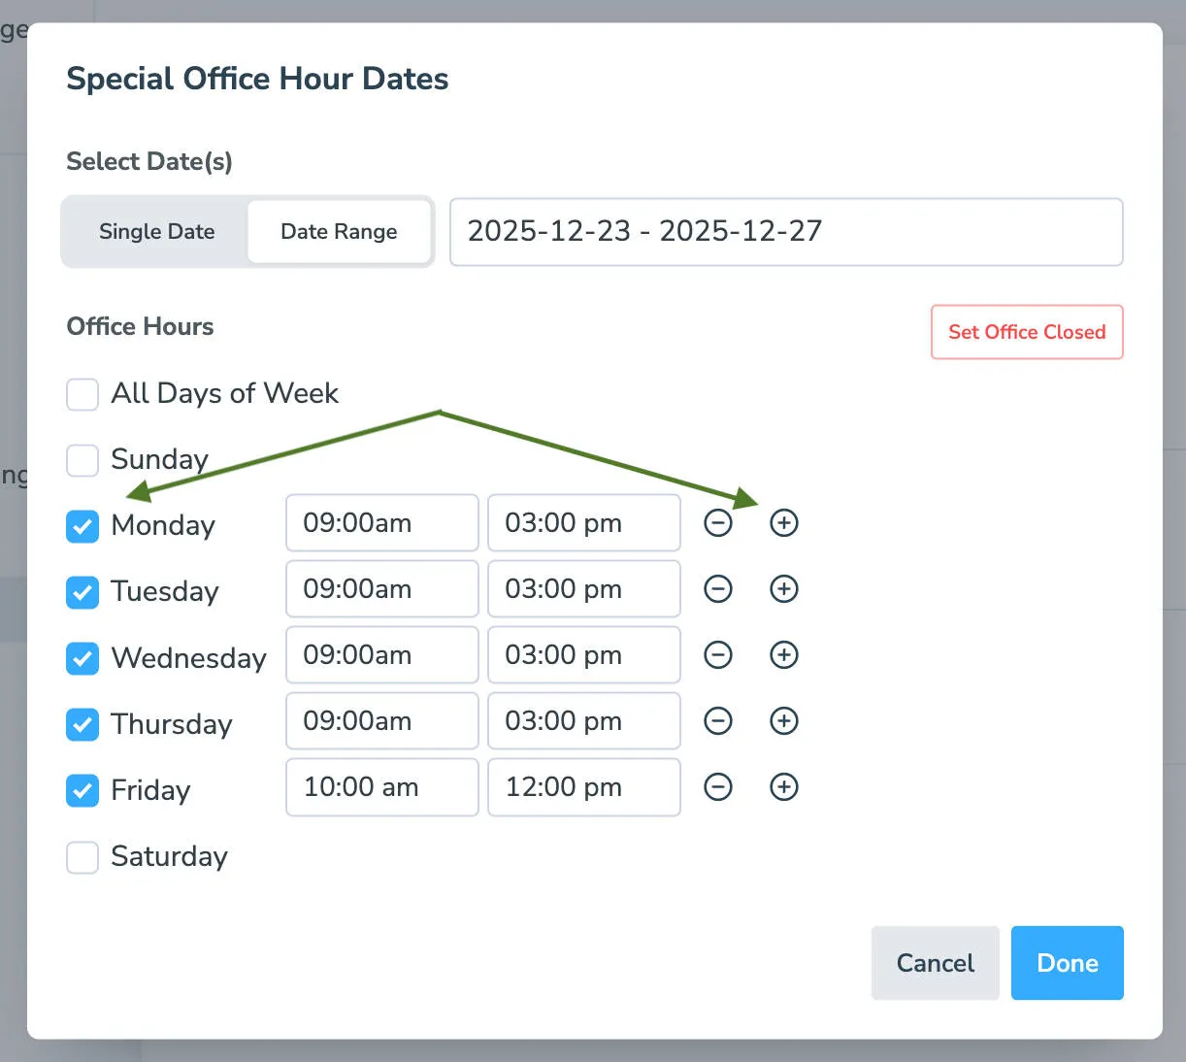The height and width of the screenshot is (1062, 1186).
Task: Select the Date Range tab
Action: [339, 231]
